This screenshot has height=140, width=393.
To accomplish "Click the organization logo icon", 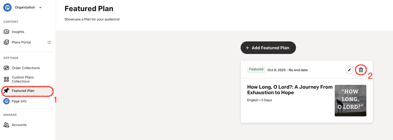I will pyautogui.click(x=7, y=8).
